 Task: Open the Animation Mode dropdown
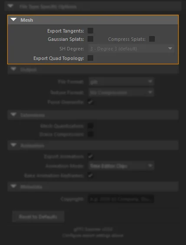[x=121, y=166]
